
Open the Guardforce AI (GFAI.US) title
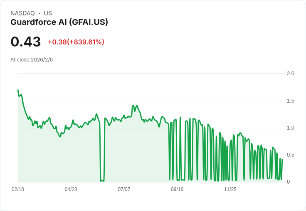tap(59, 22)
